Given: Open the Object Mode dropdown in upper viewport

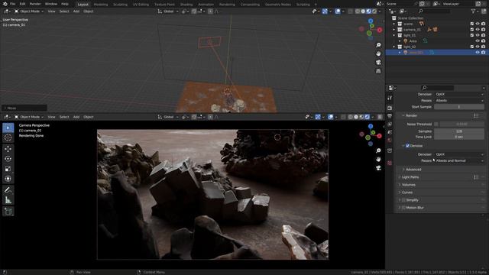Looking at the screenshot, I should 29,11.
